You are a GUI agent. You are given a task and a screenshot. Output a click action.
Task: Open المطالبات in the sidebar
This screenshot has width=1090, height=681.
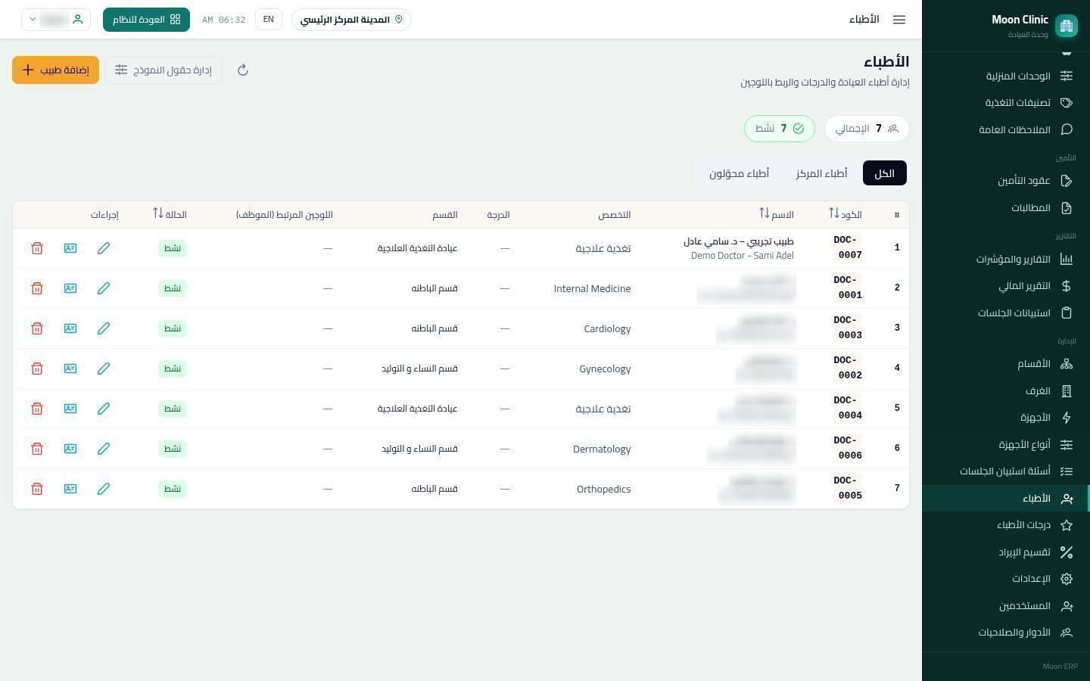pyautogui.click(x=1005, y=208)
